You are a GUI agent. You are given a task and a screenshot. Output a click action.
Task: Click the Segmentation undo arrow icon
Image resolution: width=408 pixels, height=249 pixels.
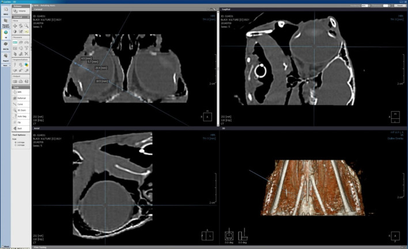pyautogui.click(x=21, y=70)
